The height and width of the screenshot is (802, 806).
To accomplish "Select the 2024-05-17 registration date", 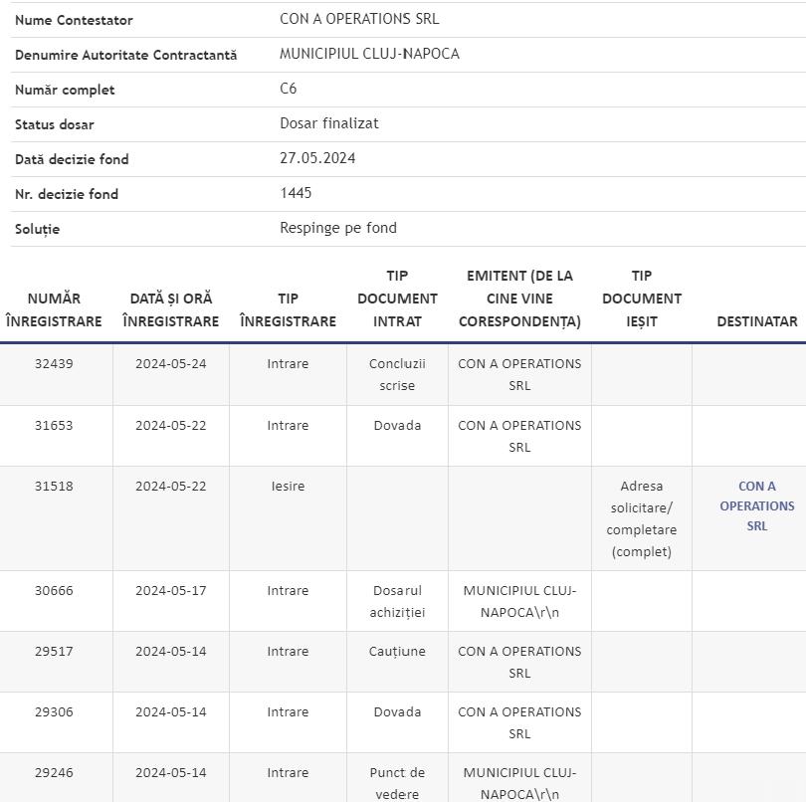I will [x=170, y=591].
